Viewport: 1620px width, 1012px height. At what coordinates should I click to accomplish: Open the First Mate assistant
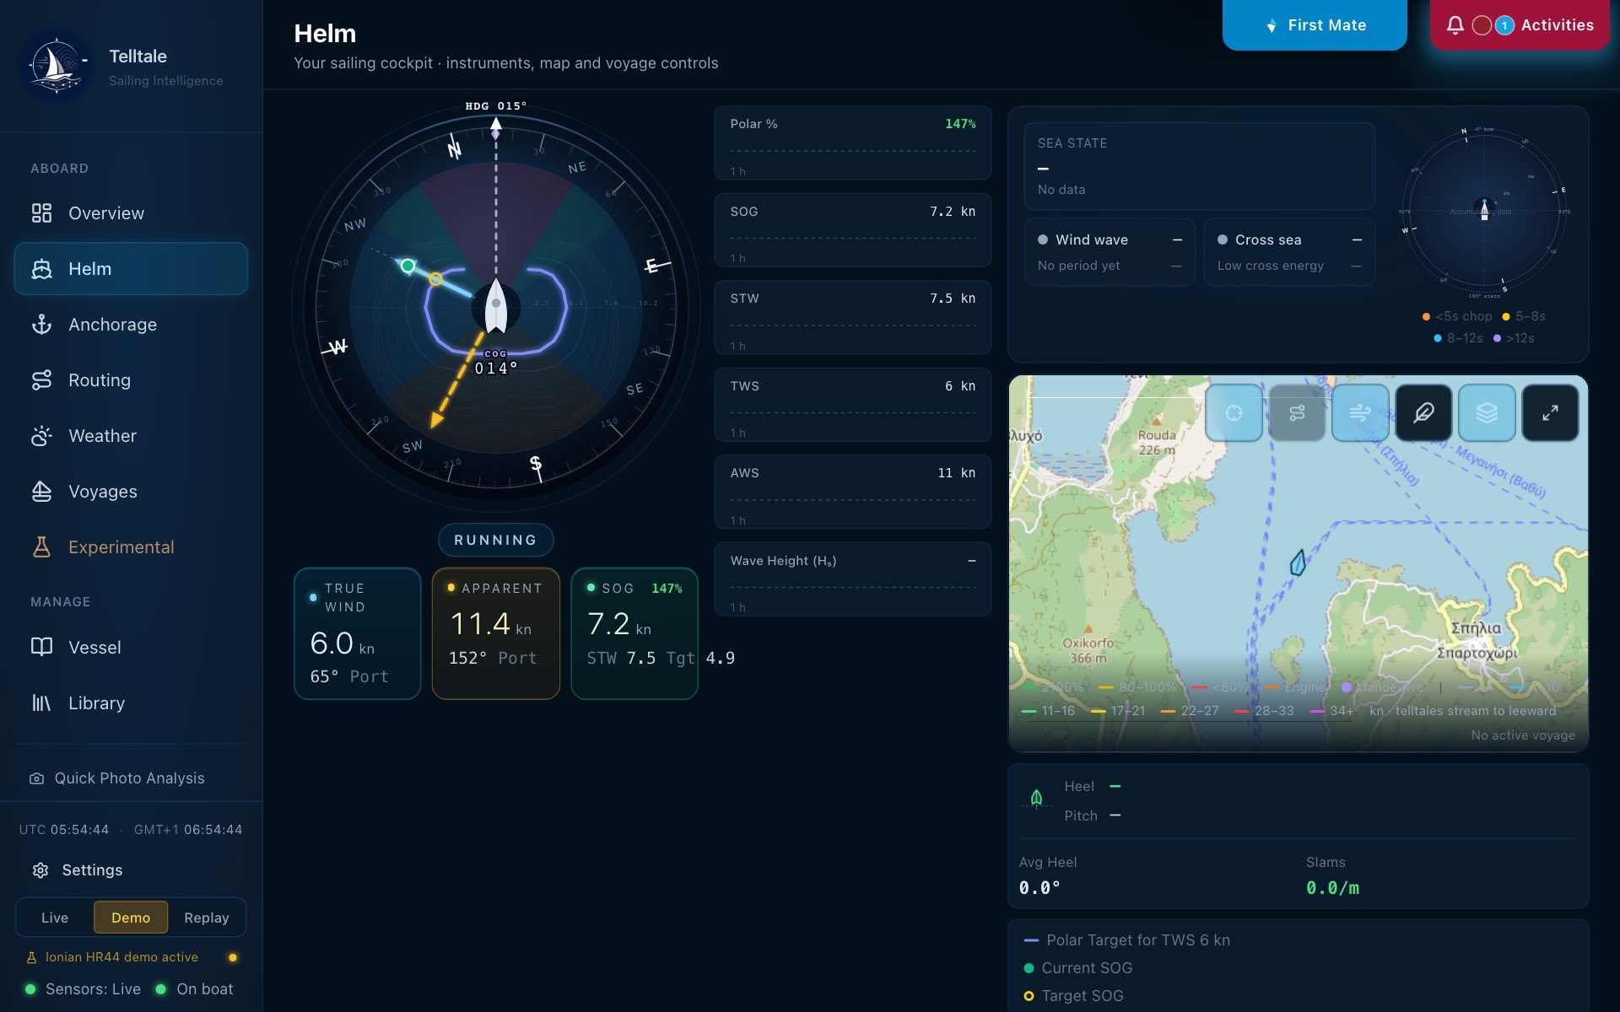coord(1315,25)
